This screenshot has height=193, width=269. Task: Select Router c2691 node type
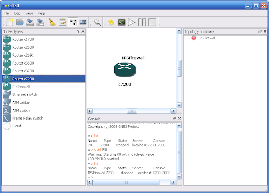coord(44,55)
